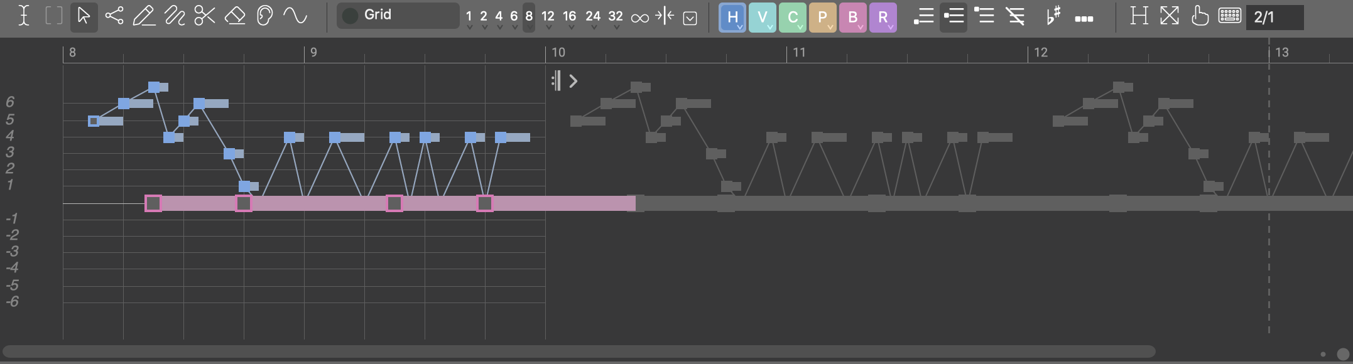This screenshot has width=1353, height=364.
Task: Expand the chevron at bar 10
Action: pyautogui.click(x=573, y=81)
